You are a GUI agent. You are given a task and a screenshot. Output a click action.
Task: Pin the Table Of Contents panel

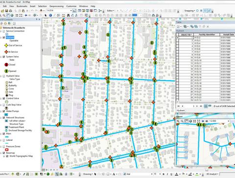(x=37, y=20)
